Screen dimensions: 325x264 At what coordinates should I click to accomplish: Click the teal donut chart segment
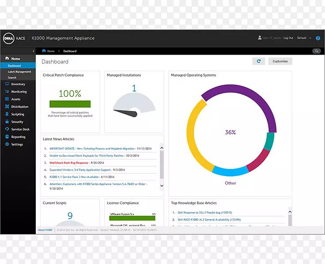[269, 142]
